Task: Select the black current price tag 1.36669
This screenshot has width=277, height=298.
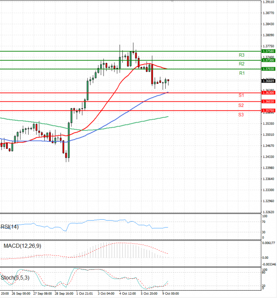Action: click(x=268, y=81)
